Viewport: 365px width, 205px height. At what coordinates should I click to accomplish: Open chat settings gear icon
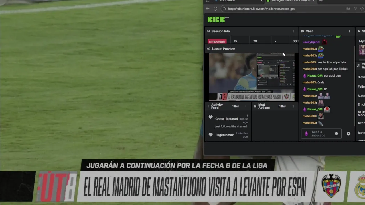[348, 134]
